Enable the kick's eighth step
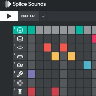The height and width of the screenshot is (96, 96). 87,30
